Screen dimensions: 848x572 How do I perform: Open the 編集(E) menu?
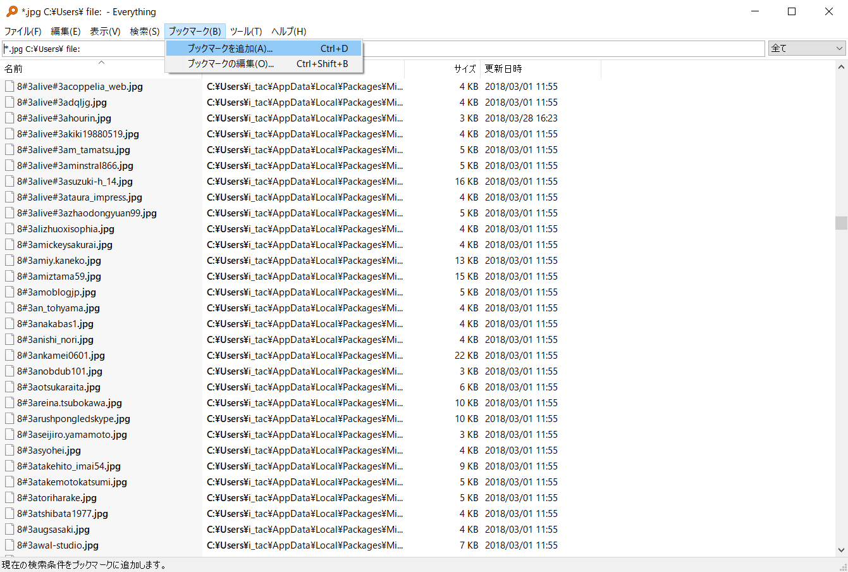click(66, 31)
